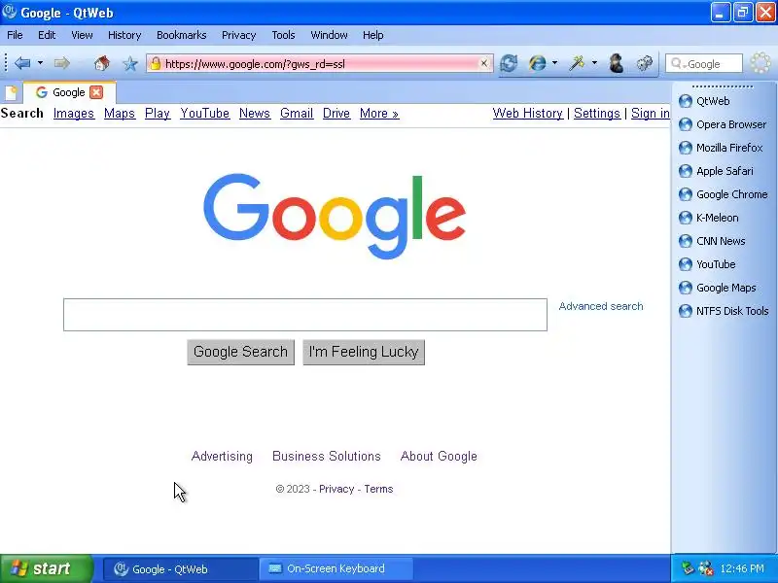Open the Mozilla Firefox sidebar bookmark
Image resolution: width=778 pixels, height=583 pixels.
click(721, 148)
